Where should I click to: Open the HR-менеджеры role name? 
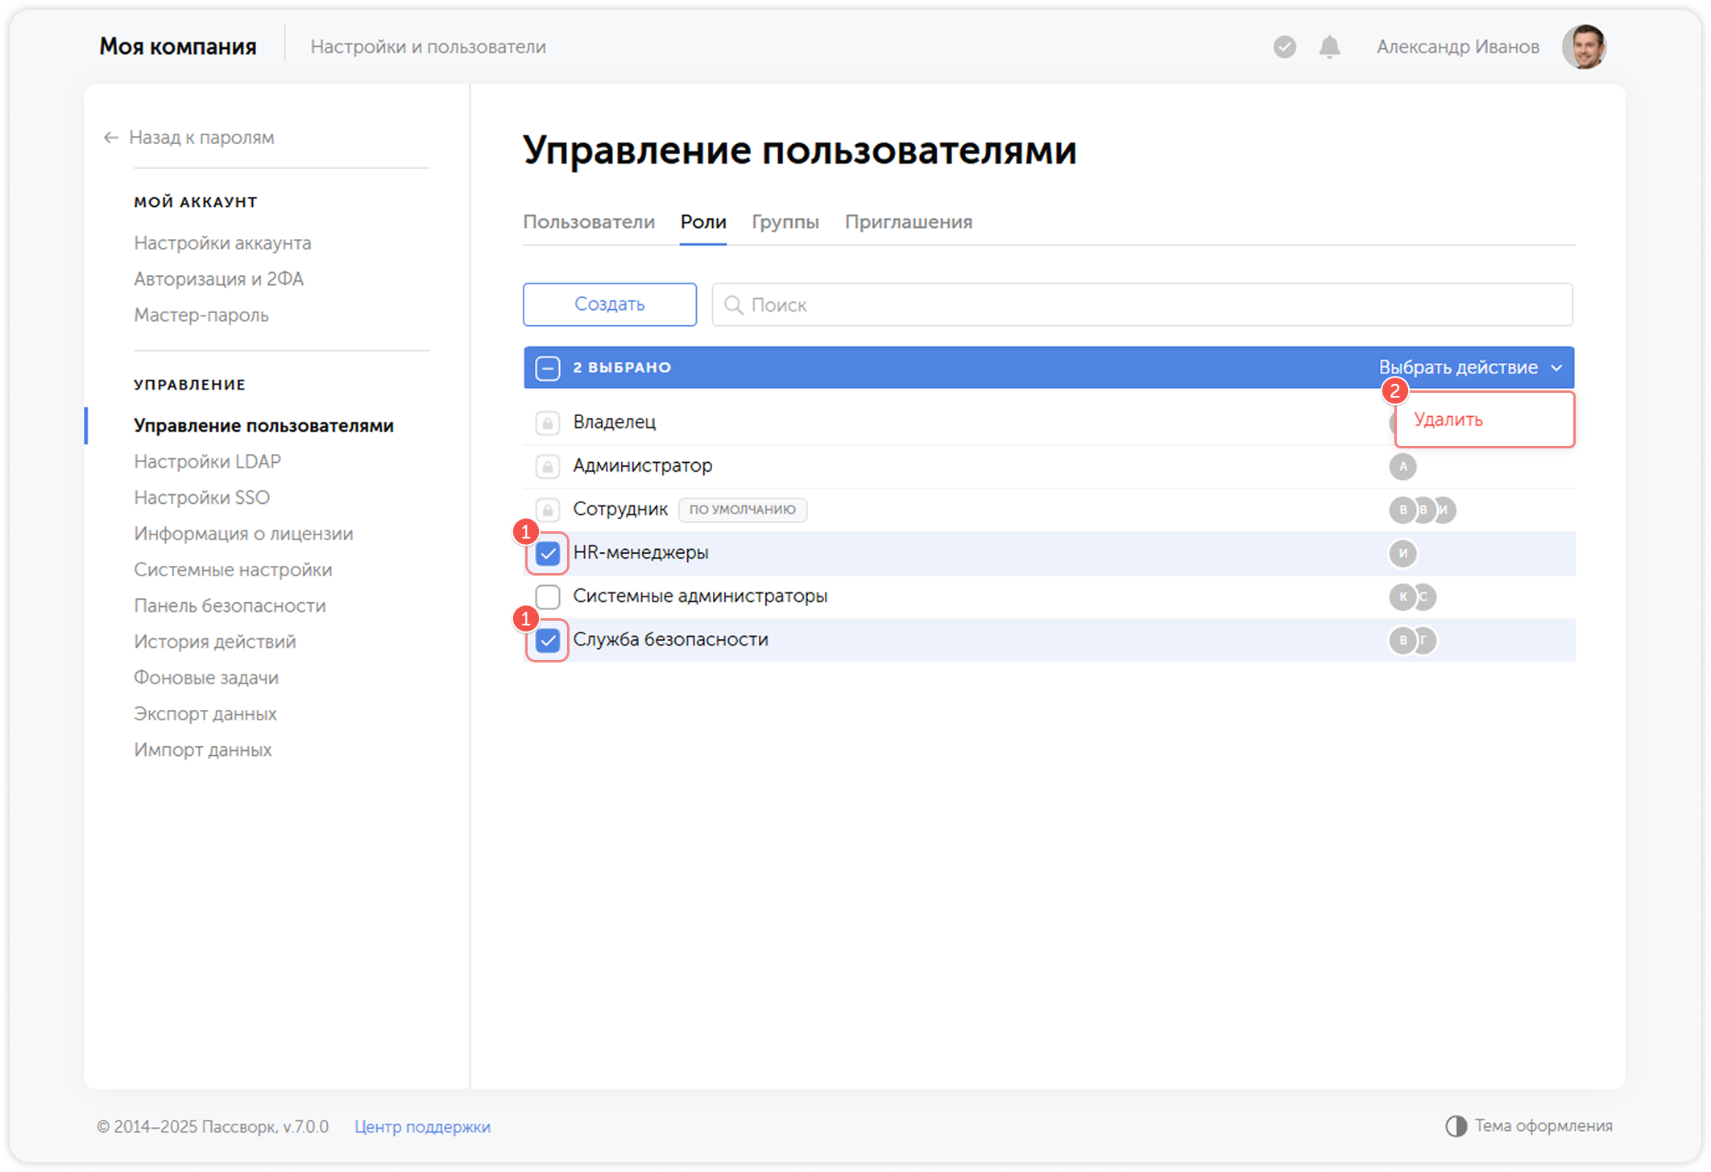[x=640, y=553]
